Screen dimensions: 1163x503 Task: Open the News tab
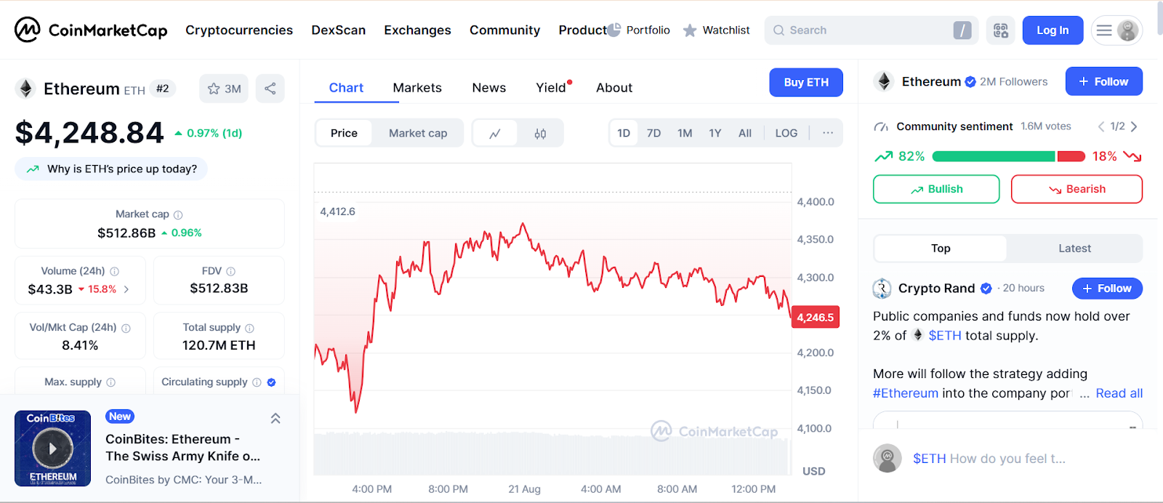[x=489, y=88]
